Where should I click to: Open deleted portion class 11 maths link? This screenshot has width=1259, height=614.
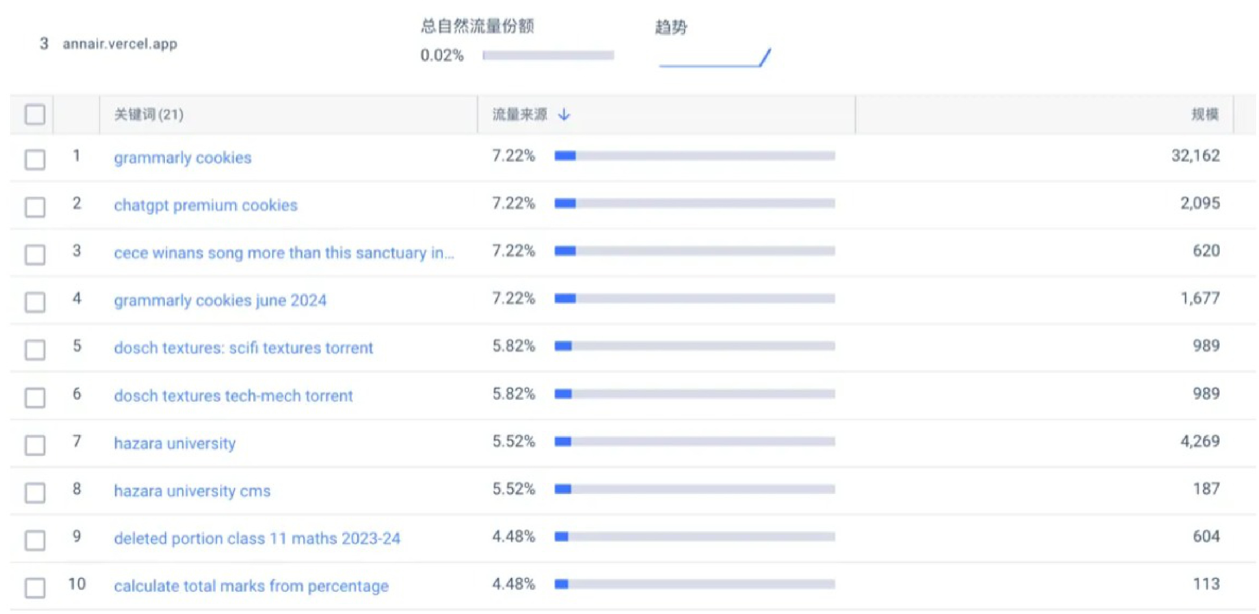[x=257, y=538]
